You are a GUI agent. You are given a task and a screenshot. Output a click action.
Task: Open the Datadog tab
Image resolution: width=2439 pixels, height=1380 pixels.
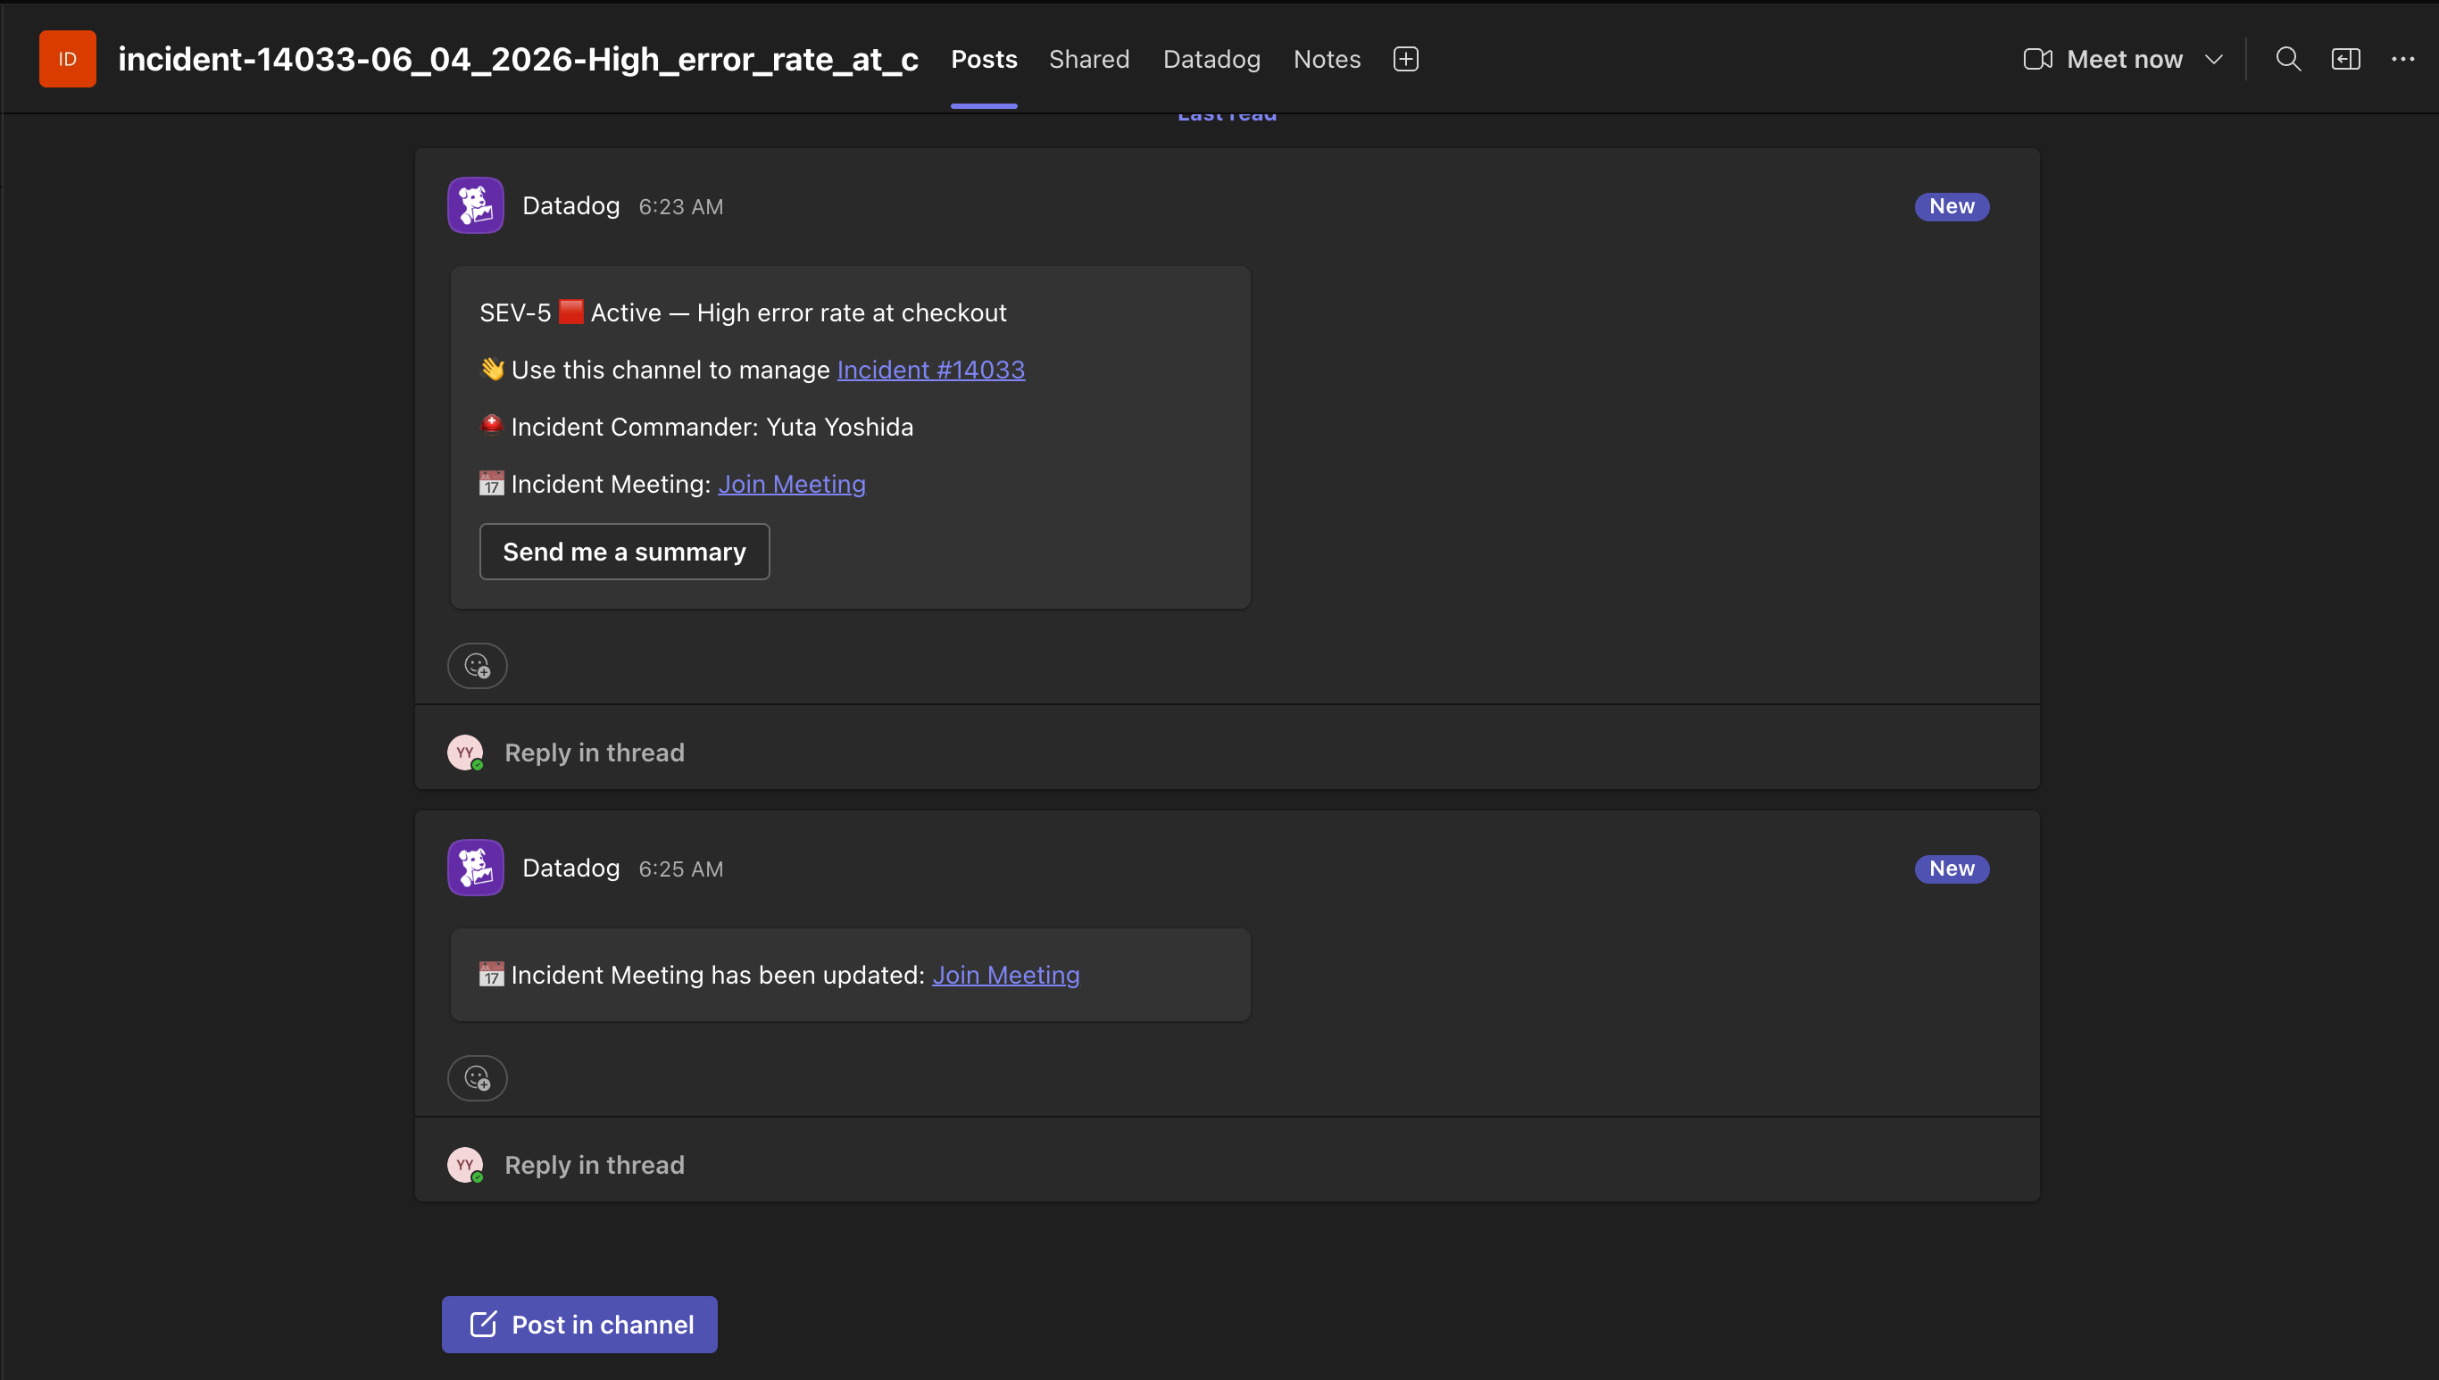[1211, 59]
